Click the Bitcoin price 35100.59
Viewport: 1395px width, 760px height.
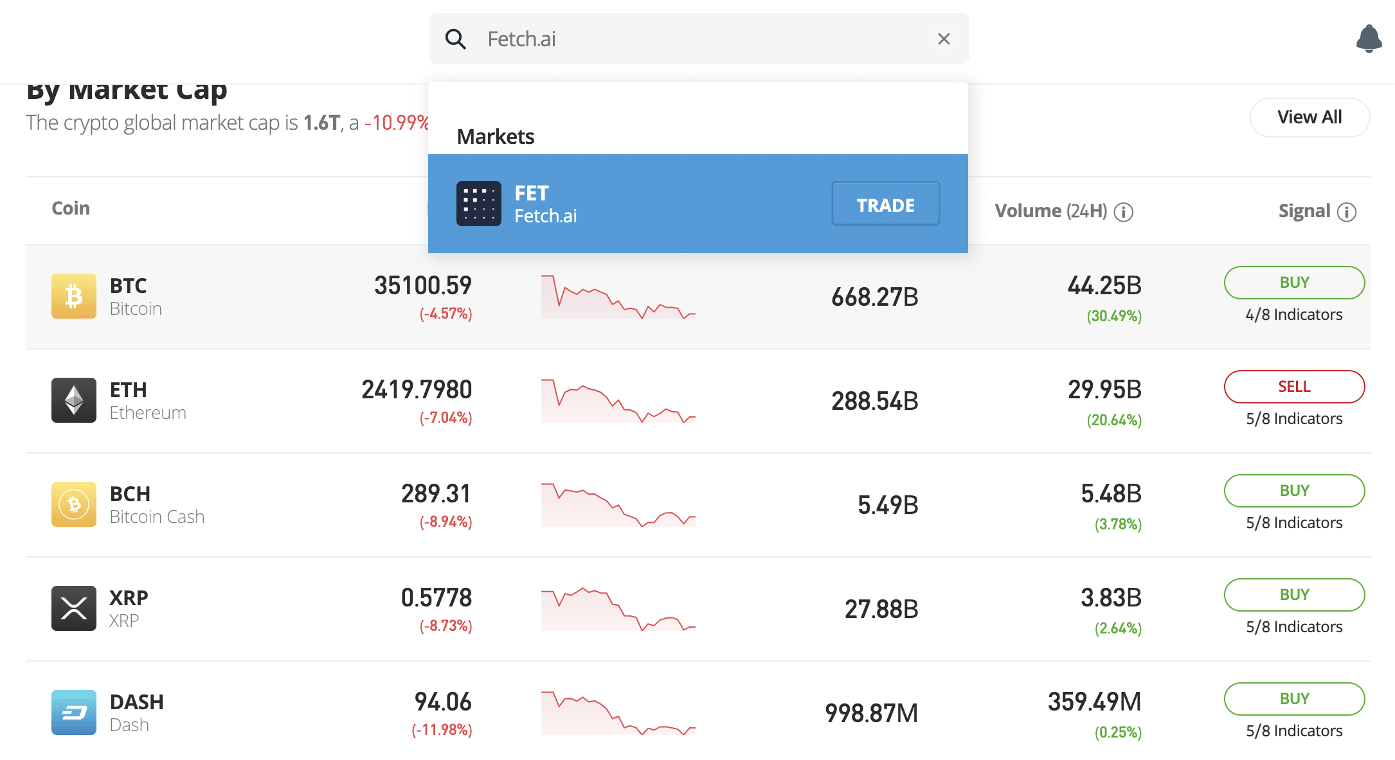[423, 286]
